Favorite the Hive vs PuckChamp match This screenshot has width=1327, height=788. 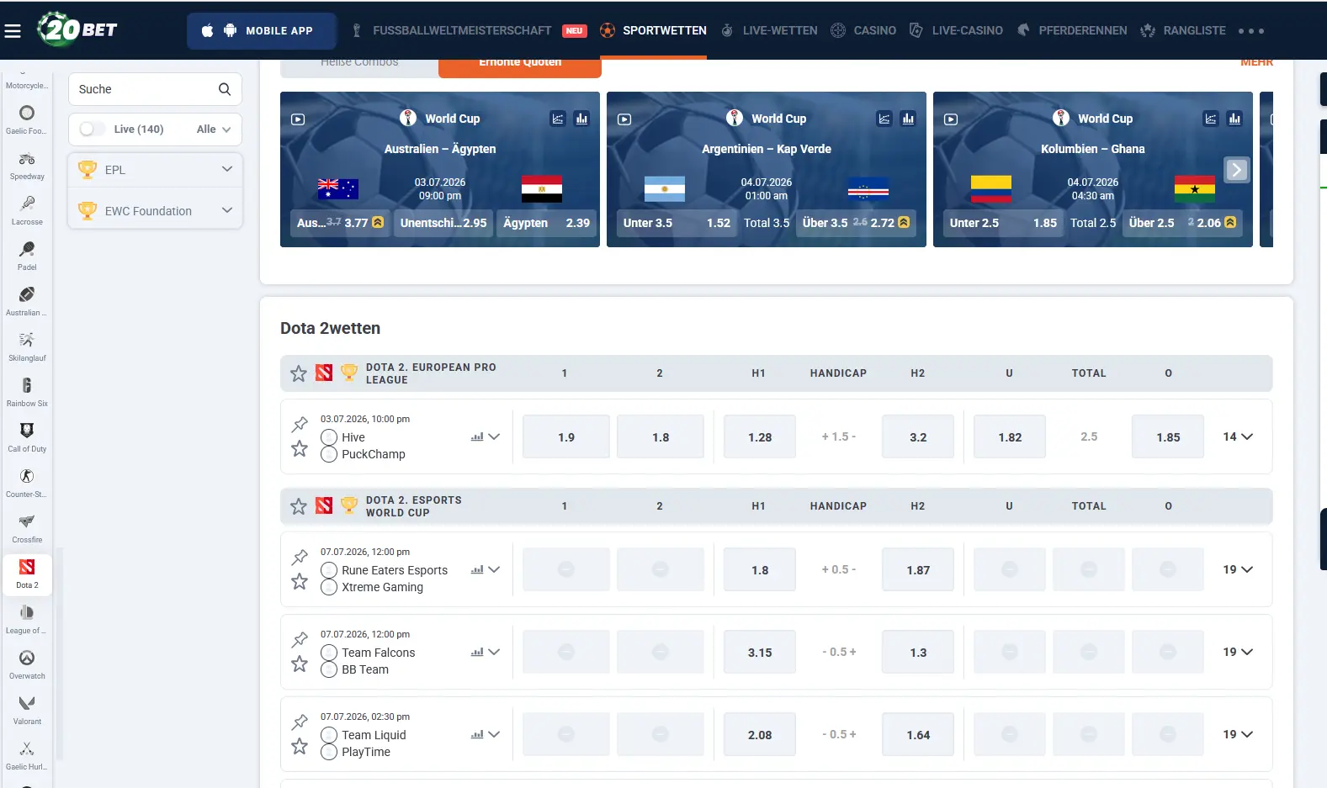click(300, 449)
